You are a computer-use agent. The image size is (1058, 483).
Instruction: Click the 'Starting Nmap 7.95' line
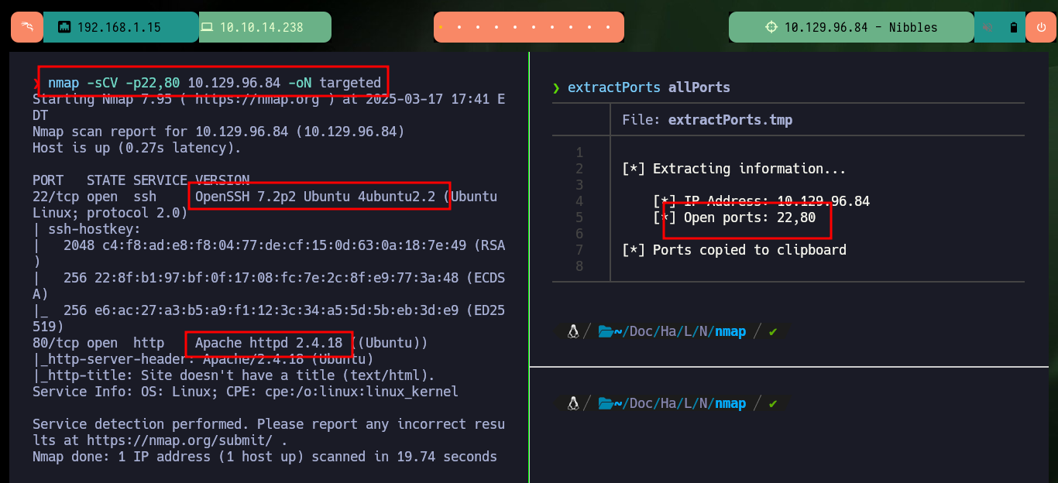[x=268, y=107]
